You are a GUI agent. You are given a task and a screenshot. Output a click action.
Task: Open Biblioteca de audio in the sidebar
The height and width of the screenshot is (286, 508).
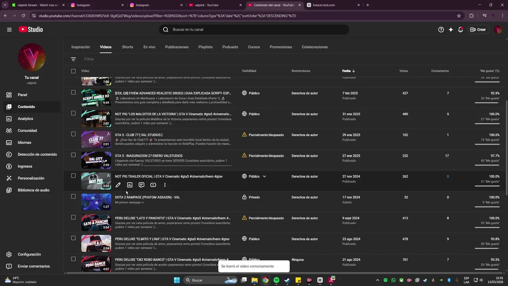pyautogui.click(x=32, y=190)
